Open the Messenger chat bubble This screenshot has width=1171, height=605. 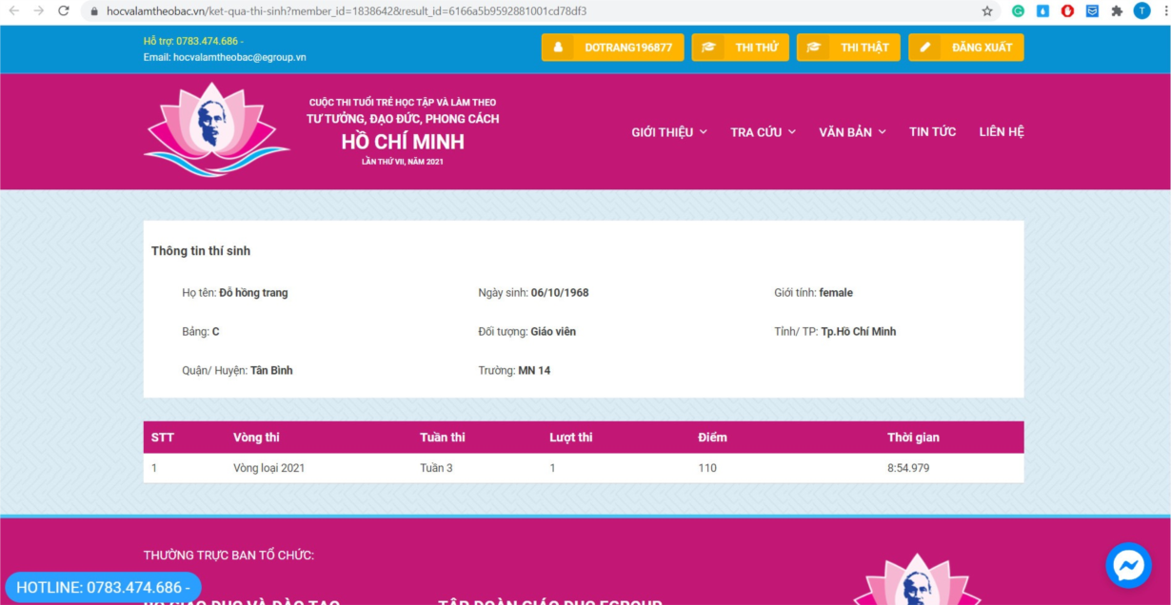(1129, 566)
